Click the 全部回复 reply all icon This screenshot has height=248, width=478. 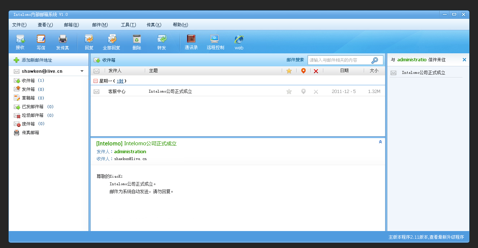click(112, 39)
